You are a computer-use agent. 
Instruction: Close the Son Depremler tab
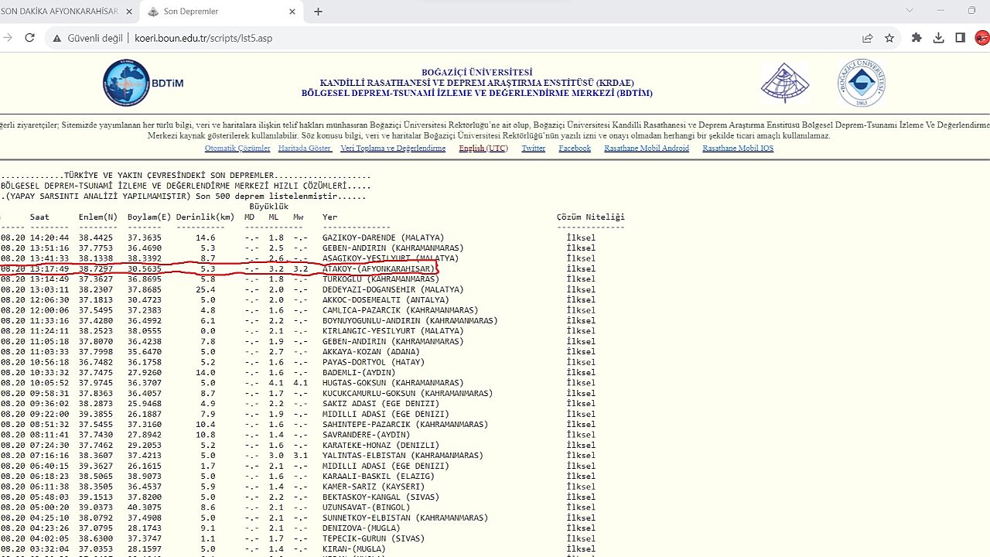tap(291, 12)
